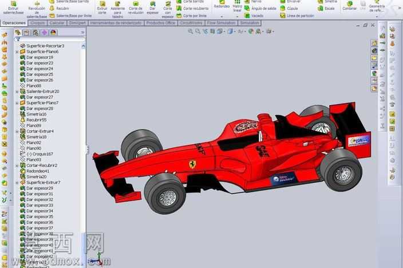Open the PropertyManager tab icon
Viewport: 403px width, 268px height.
[26, 33]
